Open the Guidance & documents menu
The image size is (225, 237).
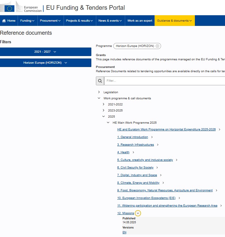(x=174, y=21)
